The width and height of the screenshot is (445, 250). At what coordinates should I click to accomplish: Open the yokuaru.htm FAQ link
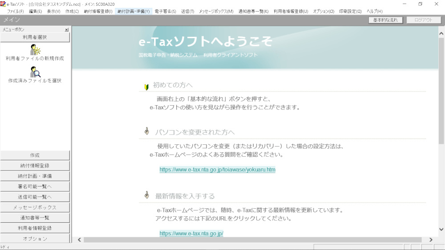point(218,170)
